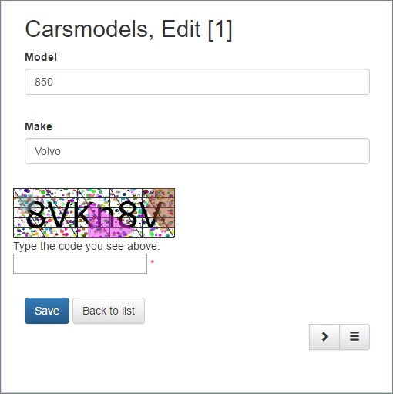Open the list view hamburger icon
The width and height of the screenshot is (393, 394).
click(x=354, y=337)
